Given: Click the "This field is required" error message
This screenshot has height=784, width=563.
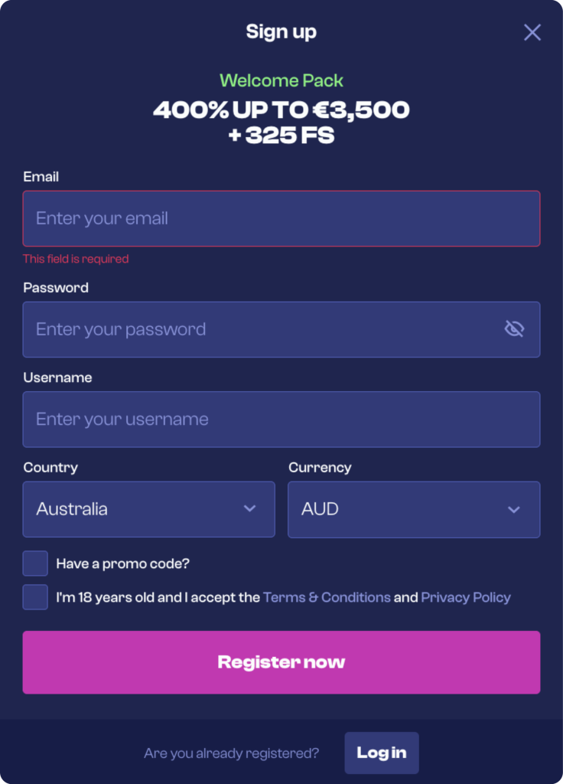Looking at the screenshot, I should [76, 259].
